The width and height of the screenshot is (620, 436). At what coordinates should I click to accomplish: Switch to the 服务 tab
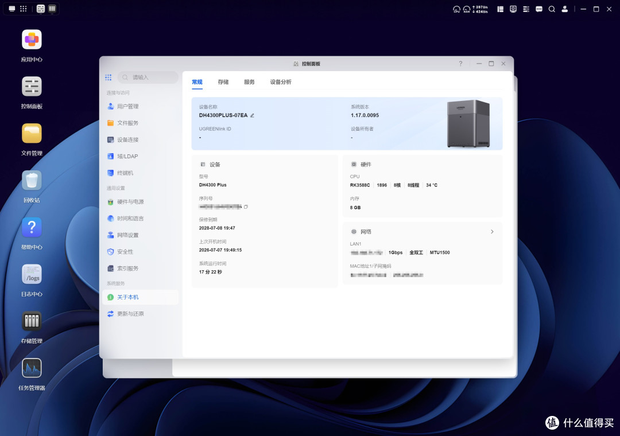click(x=249, y=82)
